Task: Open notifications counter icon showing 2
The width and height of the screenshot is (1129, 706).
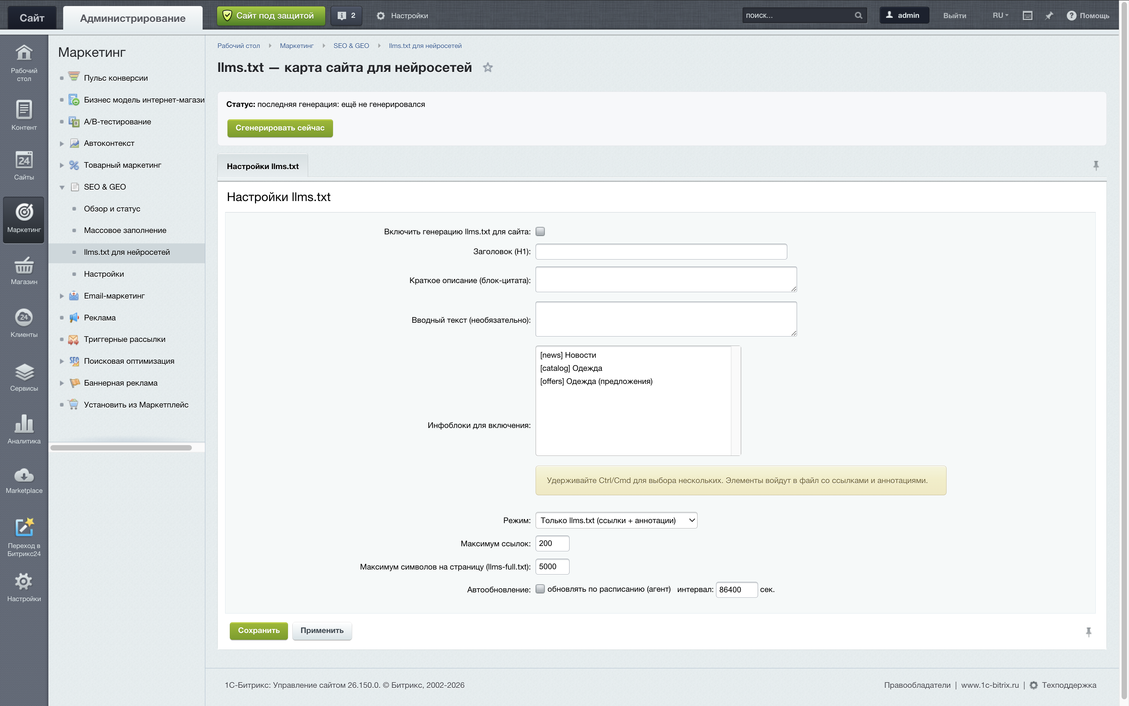Action: 346,15
